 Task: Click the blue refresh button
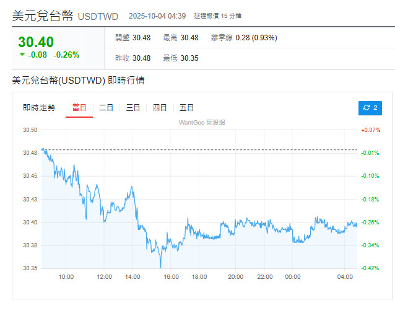tap(370, 108)
